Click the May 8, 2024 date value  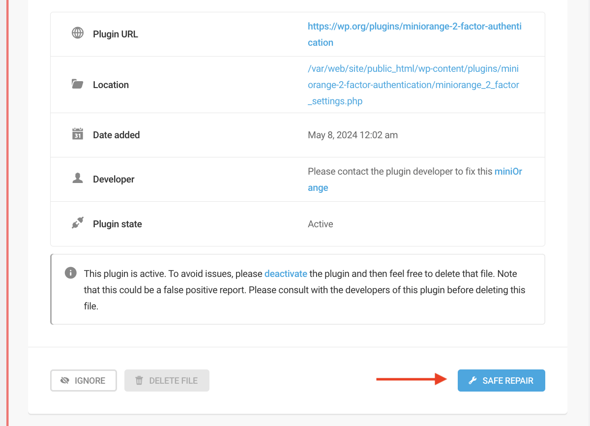click(353, 135)
